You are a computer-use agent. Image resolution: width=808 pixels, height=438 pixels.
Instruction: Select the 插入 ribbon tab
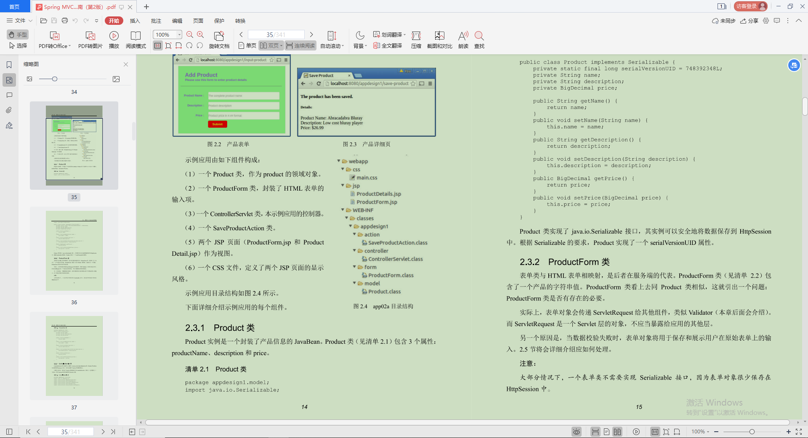point(135,21)
